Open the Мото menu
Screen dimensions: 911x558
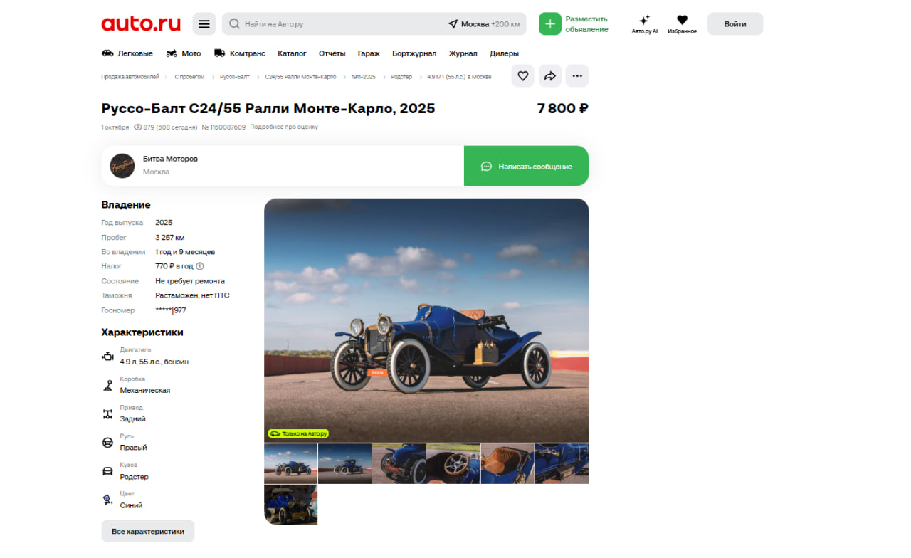pos(184,53)
